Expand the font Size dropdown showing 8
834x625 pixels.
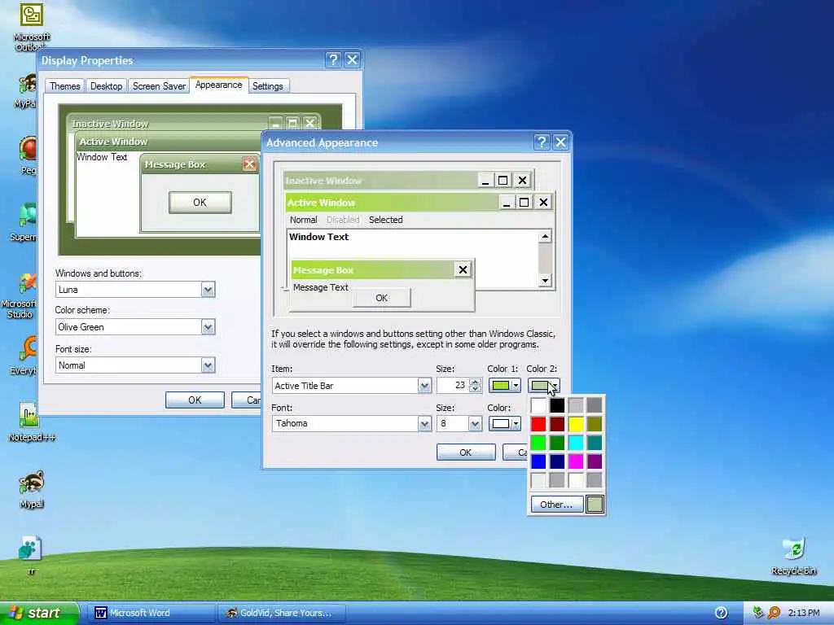pyautogui.click(x=475, y=423)
